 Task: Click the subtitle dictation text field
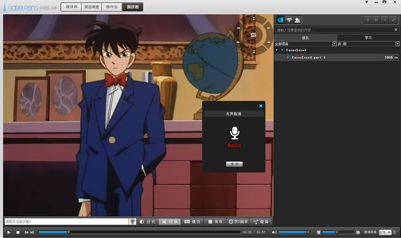[66, 222]
